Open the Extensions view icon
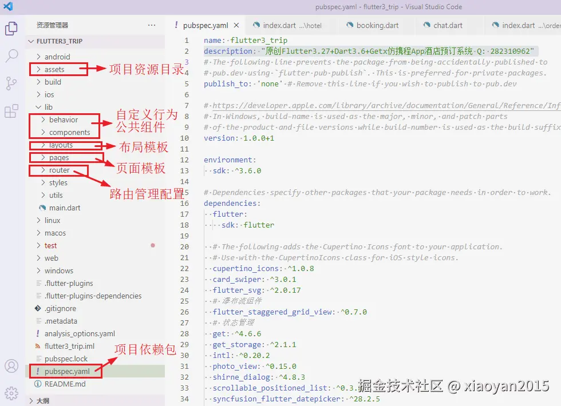The width and height of the screenshot is (561, 406). 11,111
